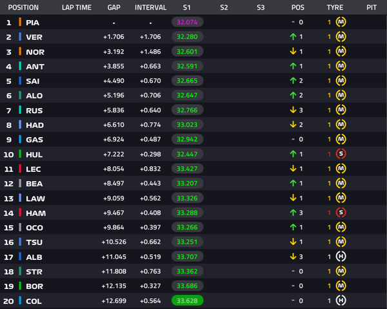
Task: Click the green up arrow for SAI
Action: [293, 81]
